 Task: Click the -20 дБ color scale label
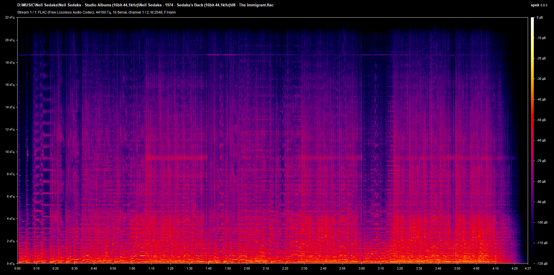(x=541, y=58)
